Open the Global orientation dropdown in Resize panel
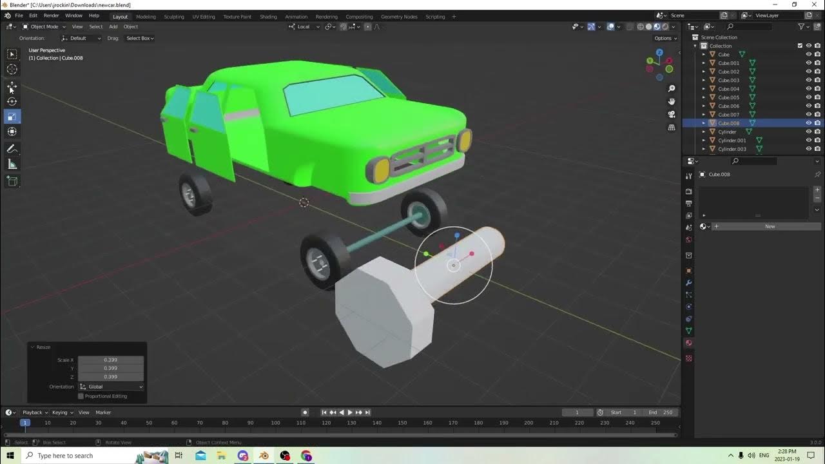This screenshot has width=825, height=464. 111,387
